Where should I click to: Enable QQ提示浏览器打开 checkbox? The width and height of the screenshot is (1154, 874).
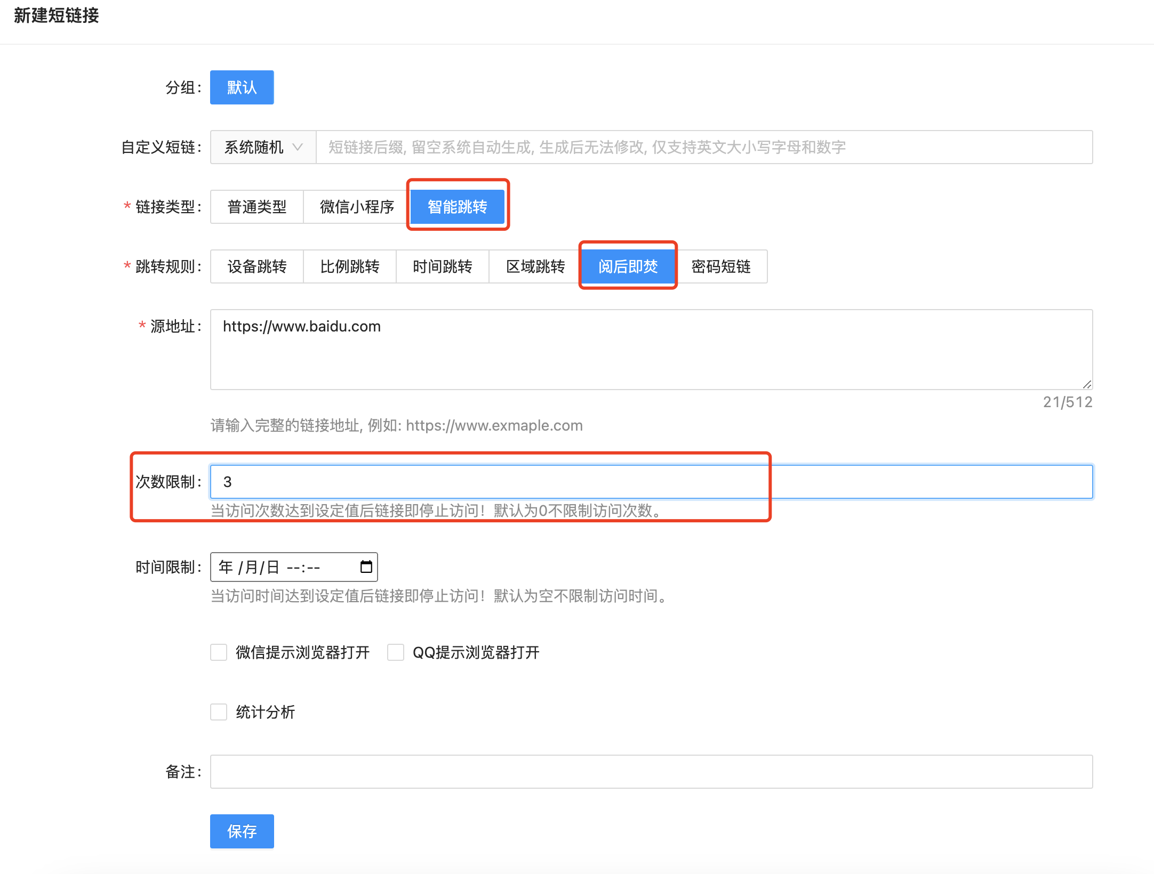395,652
